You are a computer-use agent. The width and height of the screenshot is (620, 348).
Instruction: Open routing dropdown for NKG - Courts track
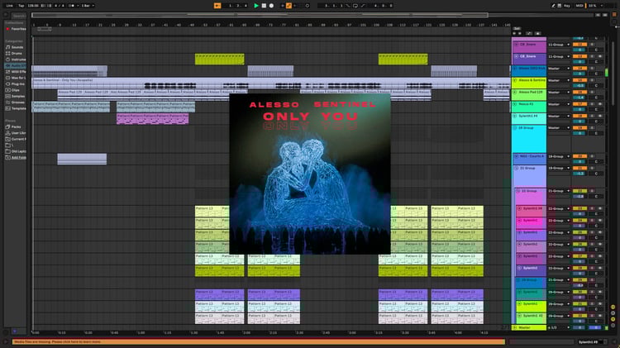(x=559, y=156)
